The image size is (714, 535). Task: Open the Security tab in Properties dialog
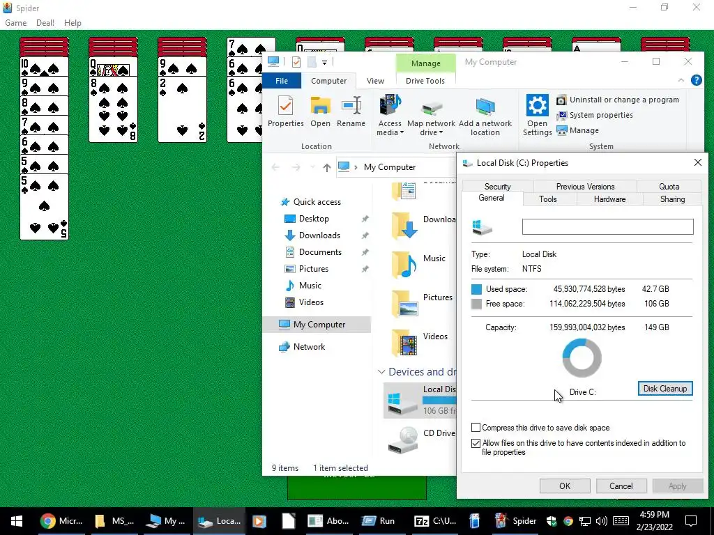[x=497, y=187]
